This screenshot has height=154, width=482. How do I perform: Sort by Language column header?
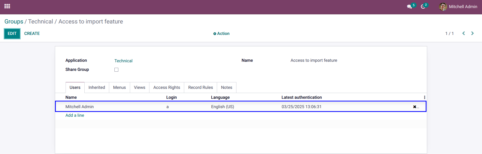(220, 97)
